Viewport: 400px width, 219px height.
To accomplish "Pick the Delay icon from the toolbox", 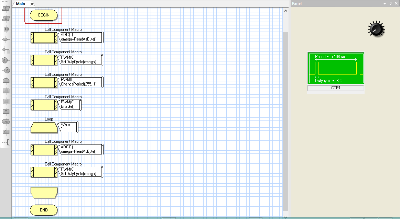I will pos(6,28).
